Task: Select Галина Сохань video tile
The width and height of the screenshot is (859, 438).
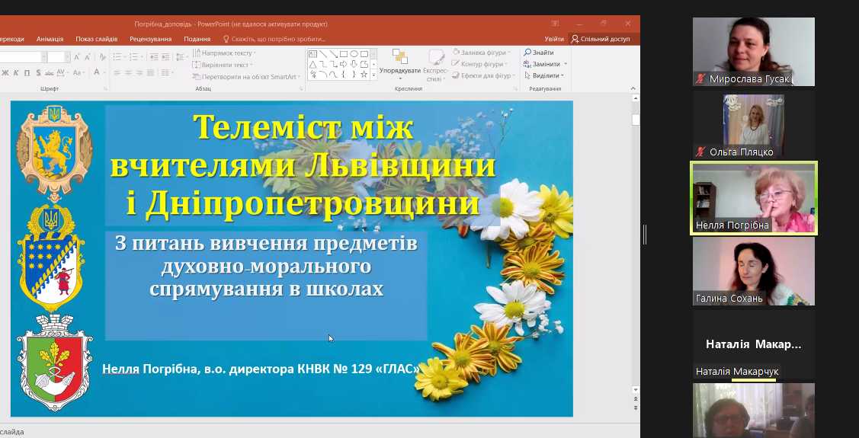Action: [753, 271]
